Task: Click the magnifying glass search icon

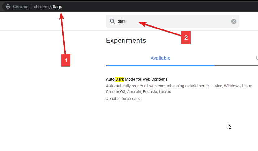Action: click(112, 21)
